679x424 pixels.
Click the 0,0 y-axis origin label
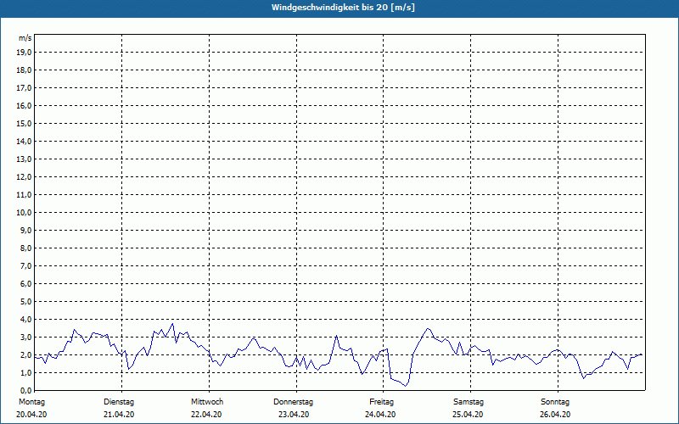tap(26, 391)
